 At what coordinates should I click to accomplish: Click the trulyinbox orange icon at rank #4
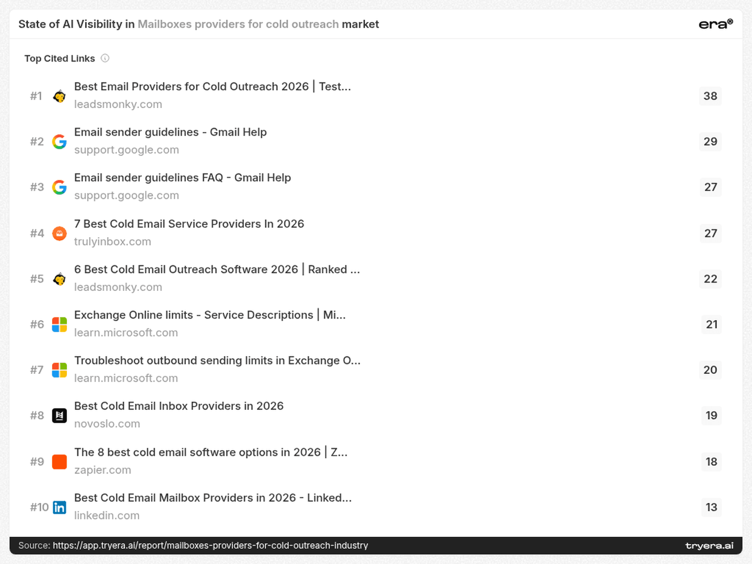click(60, 233)
